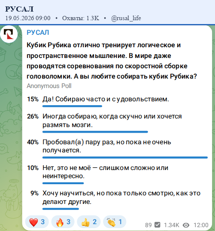Click the checkmark votes icon next to 89
Screen dimensions: 215x231
pos(157,225)
